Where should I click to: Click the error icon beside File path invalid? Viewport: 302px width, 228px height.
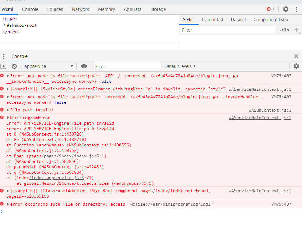click(x=2, y=110)
